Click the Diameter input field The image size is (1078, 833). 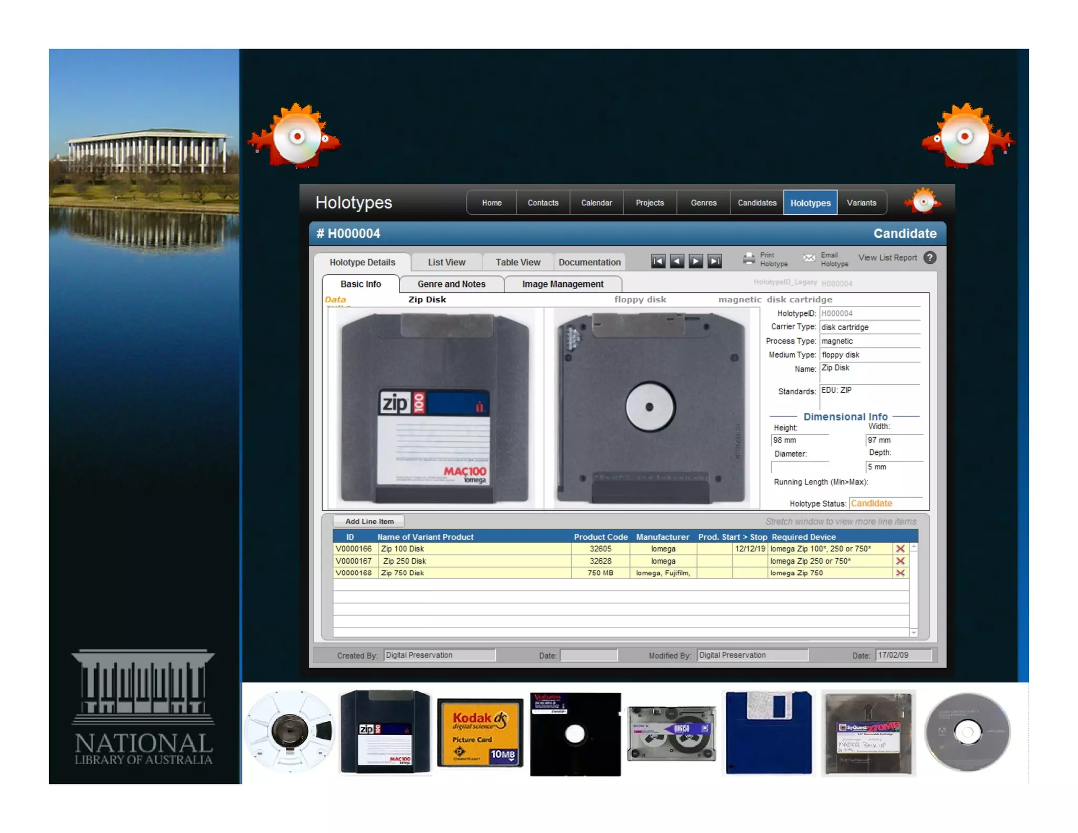[x=800, y=467]
